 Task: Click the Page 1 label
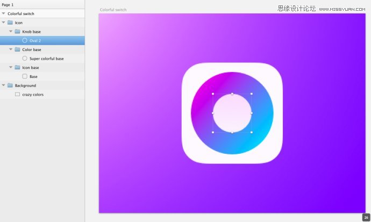click(x=8, y=4)
